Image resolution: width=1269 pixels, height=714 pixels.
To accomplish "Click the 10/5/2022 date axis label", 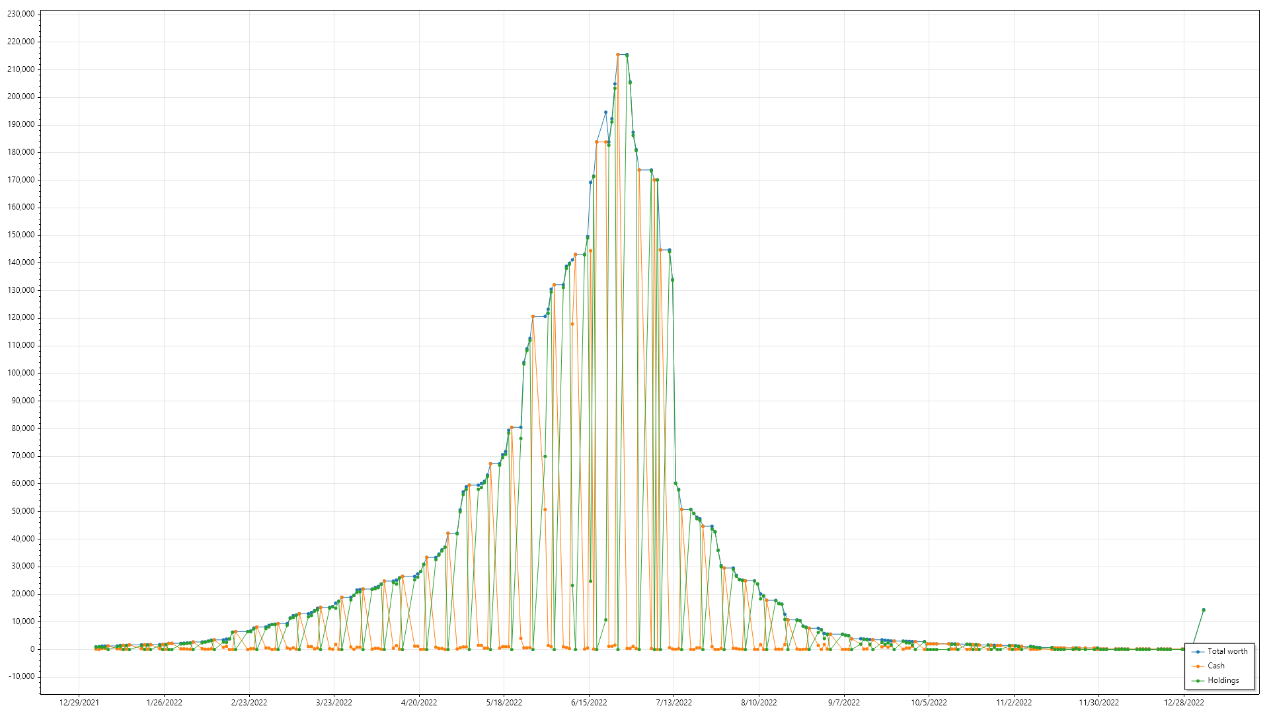I will tap(929, 703).
